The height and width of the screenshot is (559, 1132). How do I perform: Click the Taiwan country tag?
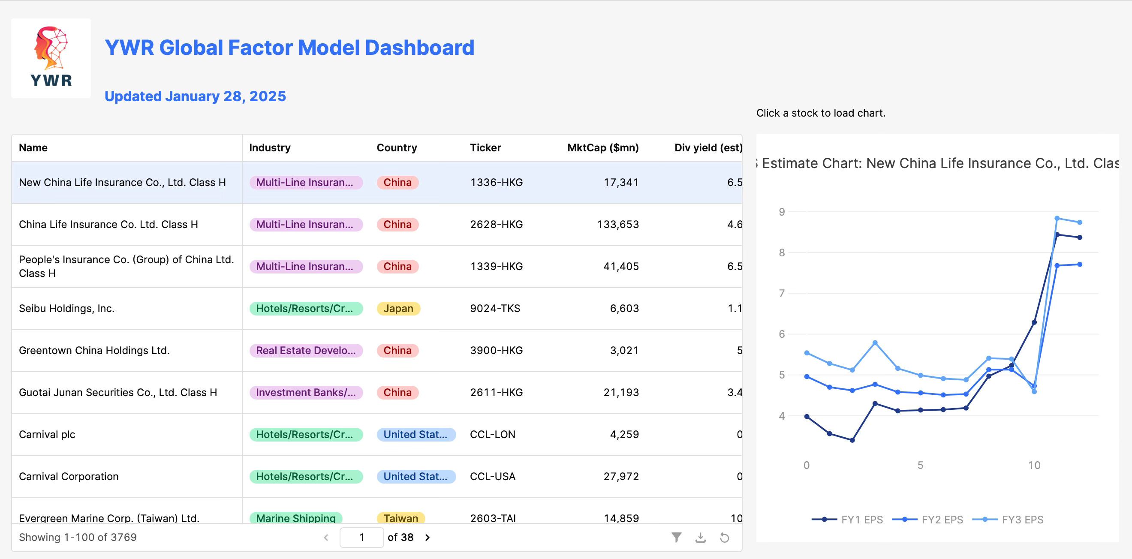point(400,518)
